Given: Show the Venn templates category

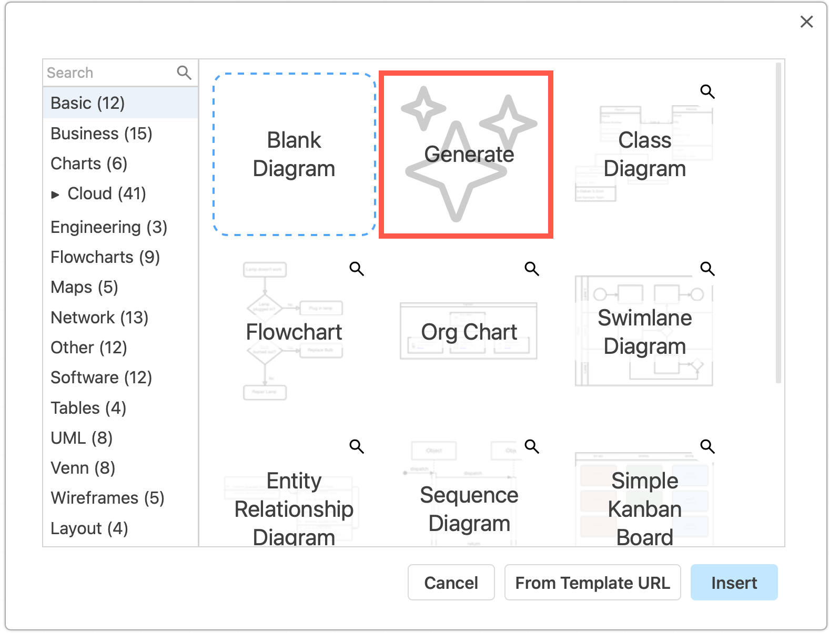Looking at the screenshot, I should click(x=83, y=467).
